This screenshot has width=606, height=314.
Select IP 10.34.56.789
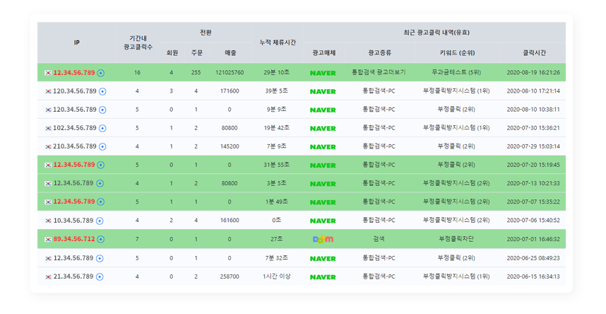click(73, 221)
